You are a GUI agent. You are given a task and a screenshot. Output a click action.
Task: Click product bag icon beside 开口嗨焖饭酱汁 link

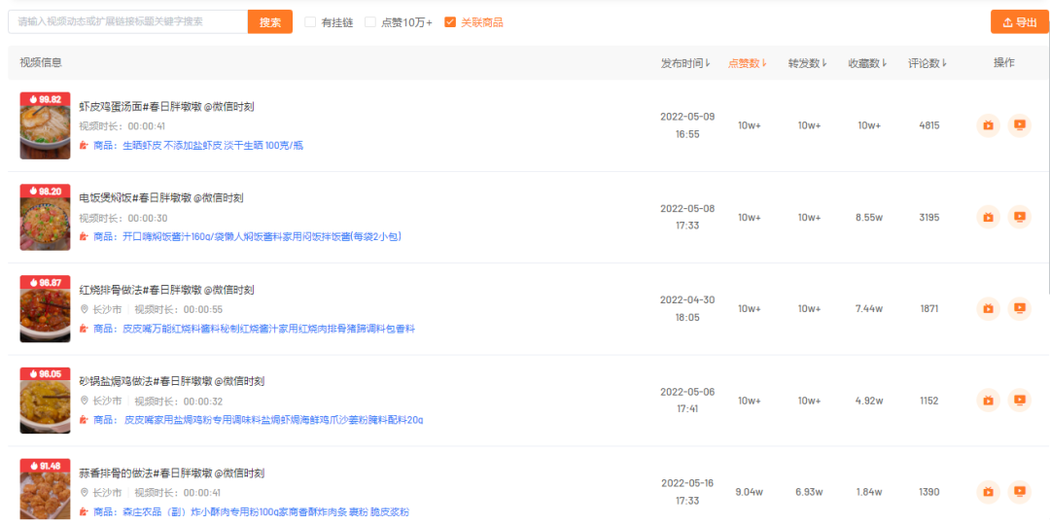[84, 236]
